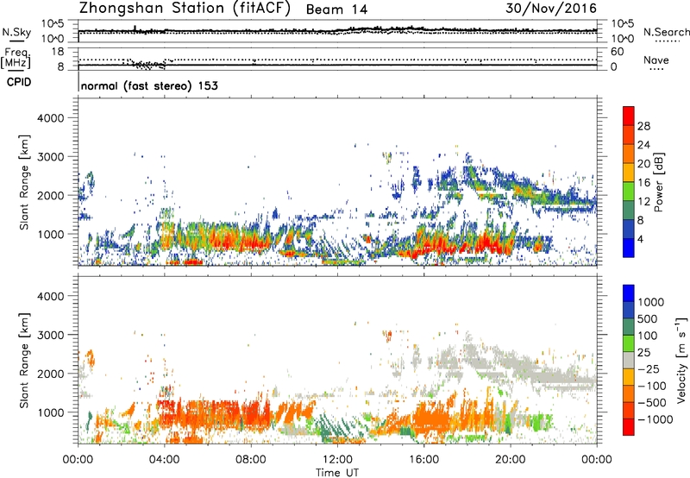Click the 'Time UT' axis title
This screenshot has width=690, height=478.
(x=337, y=473)
